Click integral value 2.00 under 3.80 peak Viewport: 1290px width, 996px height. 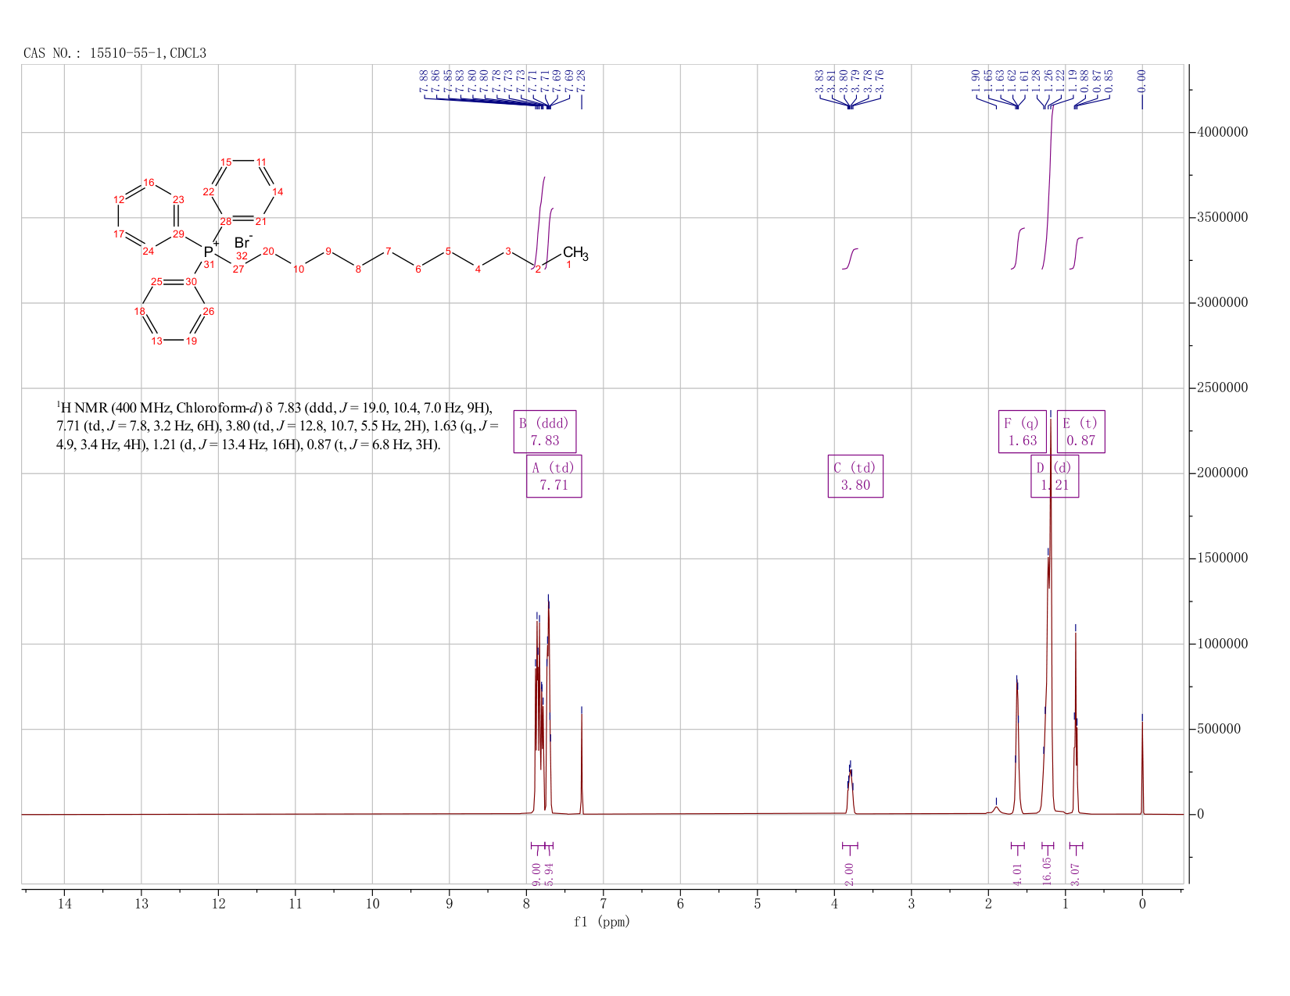click(x=850, y=873)
